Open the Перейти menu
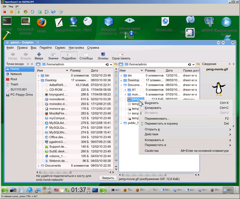This screenshot has width=240, height=199. tap(46, 48)
